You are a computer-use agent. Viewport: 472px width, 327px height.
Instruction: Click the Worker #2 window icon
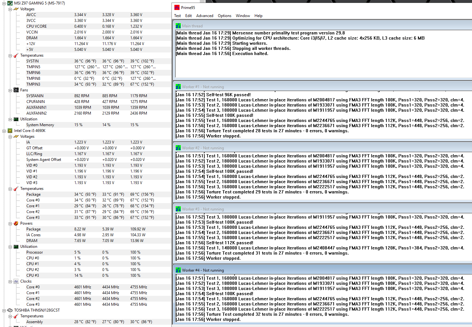coord(178,148)
